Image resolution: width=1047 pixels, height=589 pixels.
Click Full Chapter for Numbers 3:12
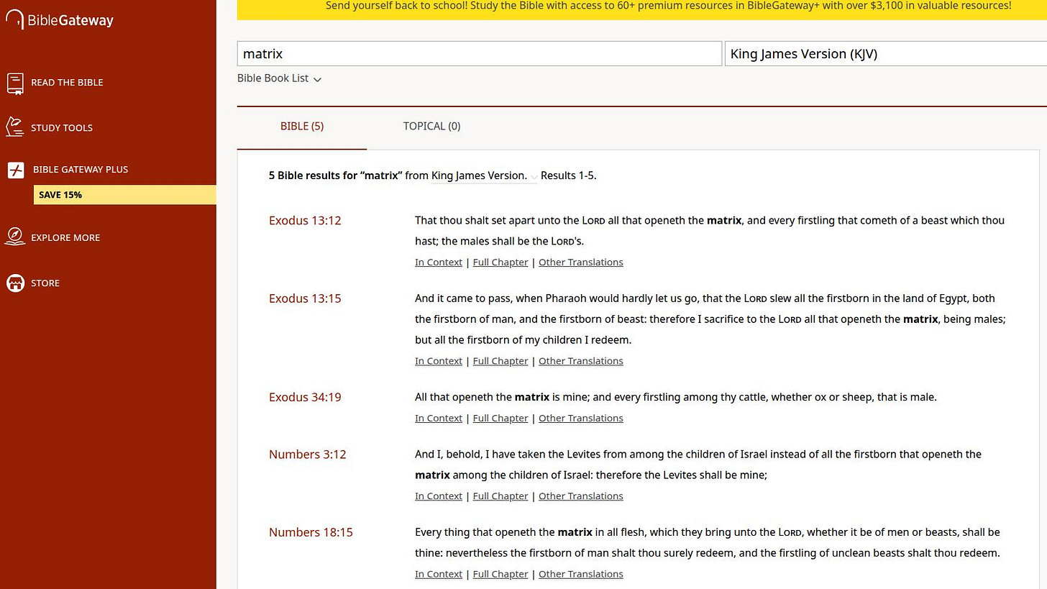pyautogui.click(x=500, y=496)
